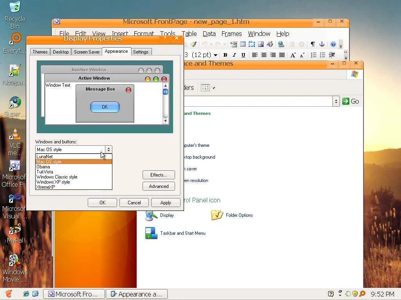Open the Frames menu in FrontPage

[231, 34]
